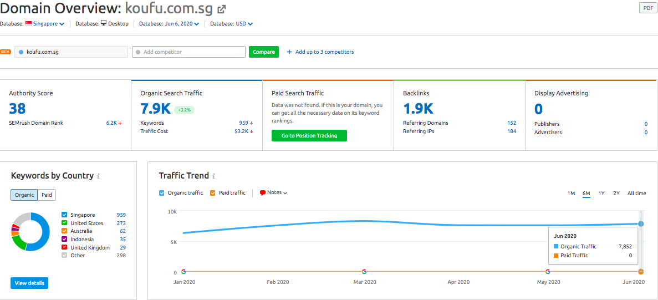Click the Singapore flag icon in database selector
This screenshot has width=658, height=300.
[28, 24]
